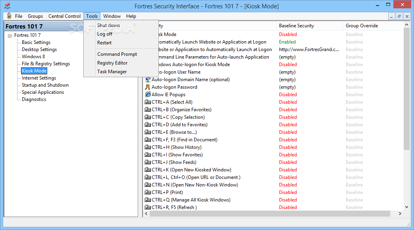This screenshot has height=230, width=414.
Task: Click the horizontal scrollbar left arrow
Action: coord(146,213)
